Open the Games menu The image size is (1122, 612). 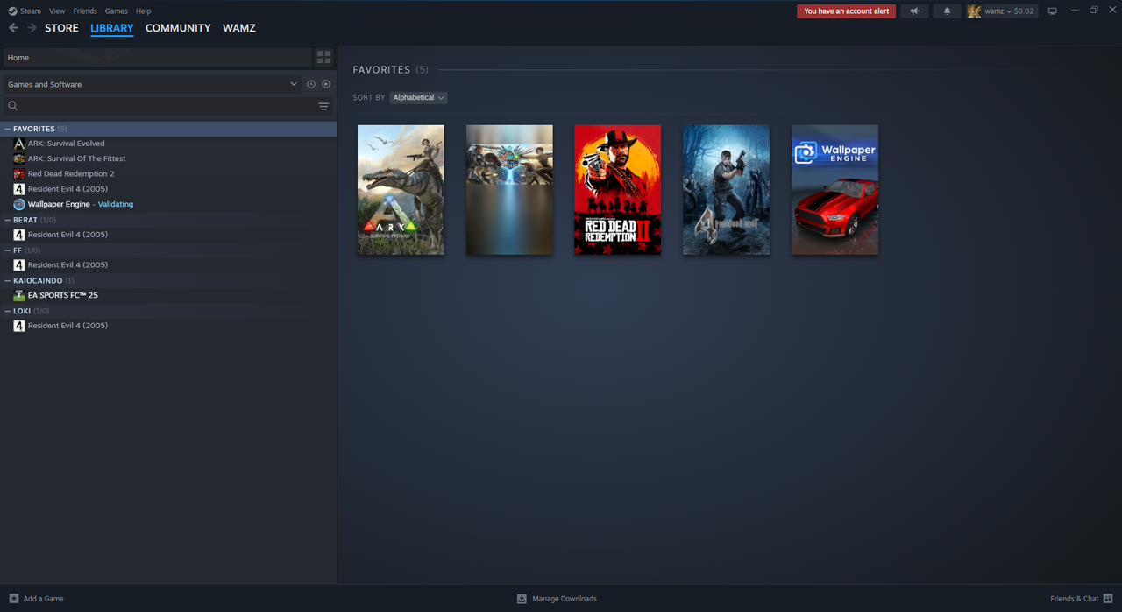[116, 11]
